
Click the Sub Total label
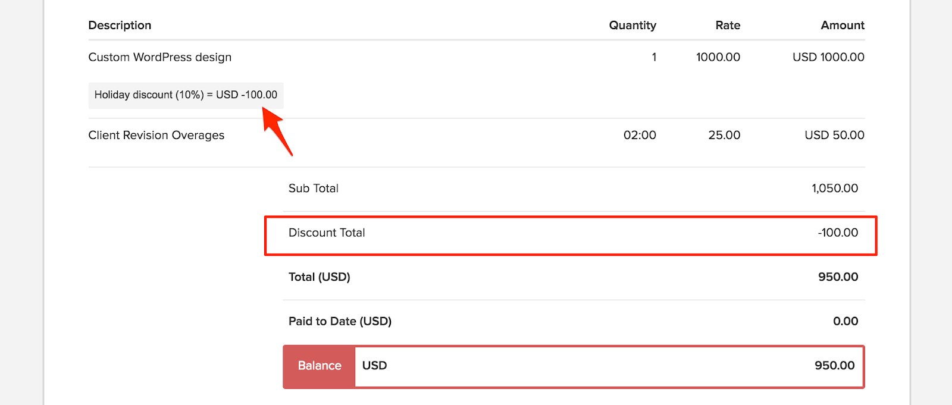pos(314,189)
